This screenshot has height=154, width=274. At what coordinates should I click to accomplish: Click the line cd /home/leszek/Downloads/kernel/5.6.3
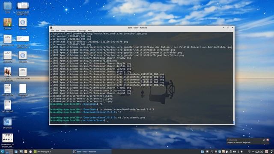point(127,110)
